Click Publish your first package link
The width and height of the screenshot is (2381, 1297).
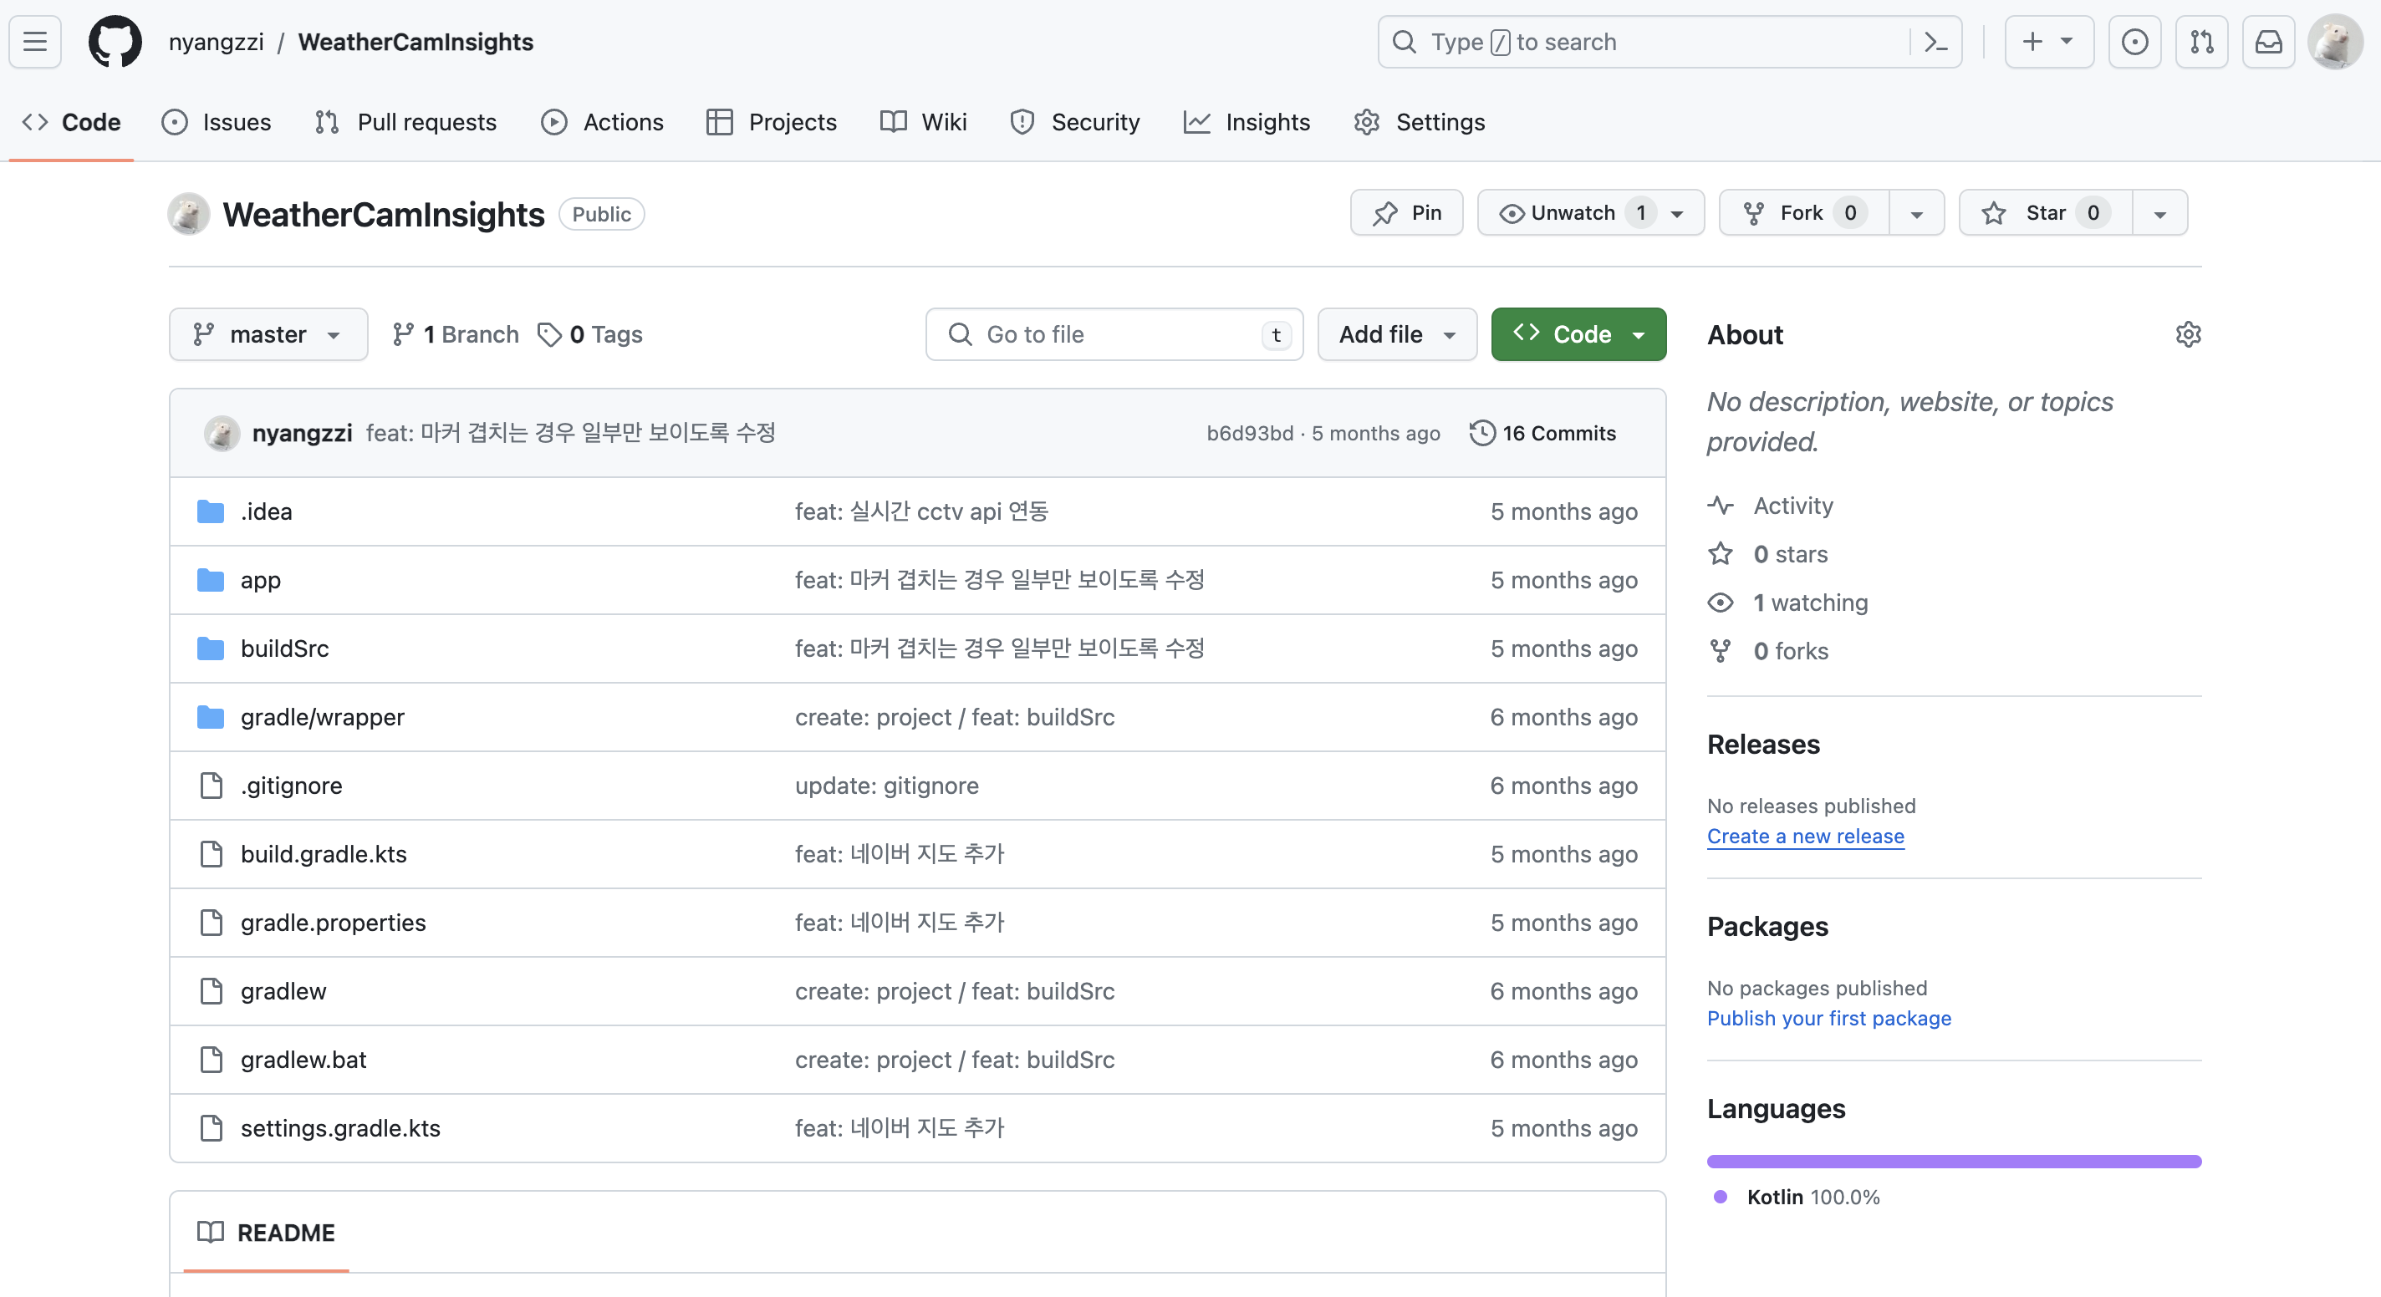1828,1018
